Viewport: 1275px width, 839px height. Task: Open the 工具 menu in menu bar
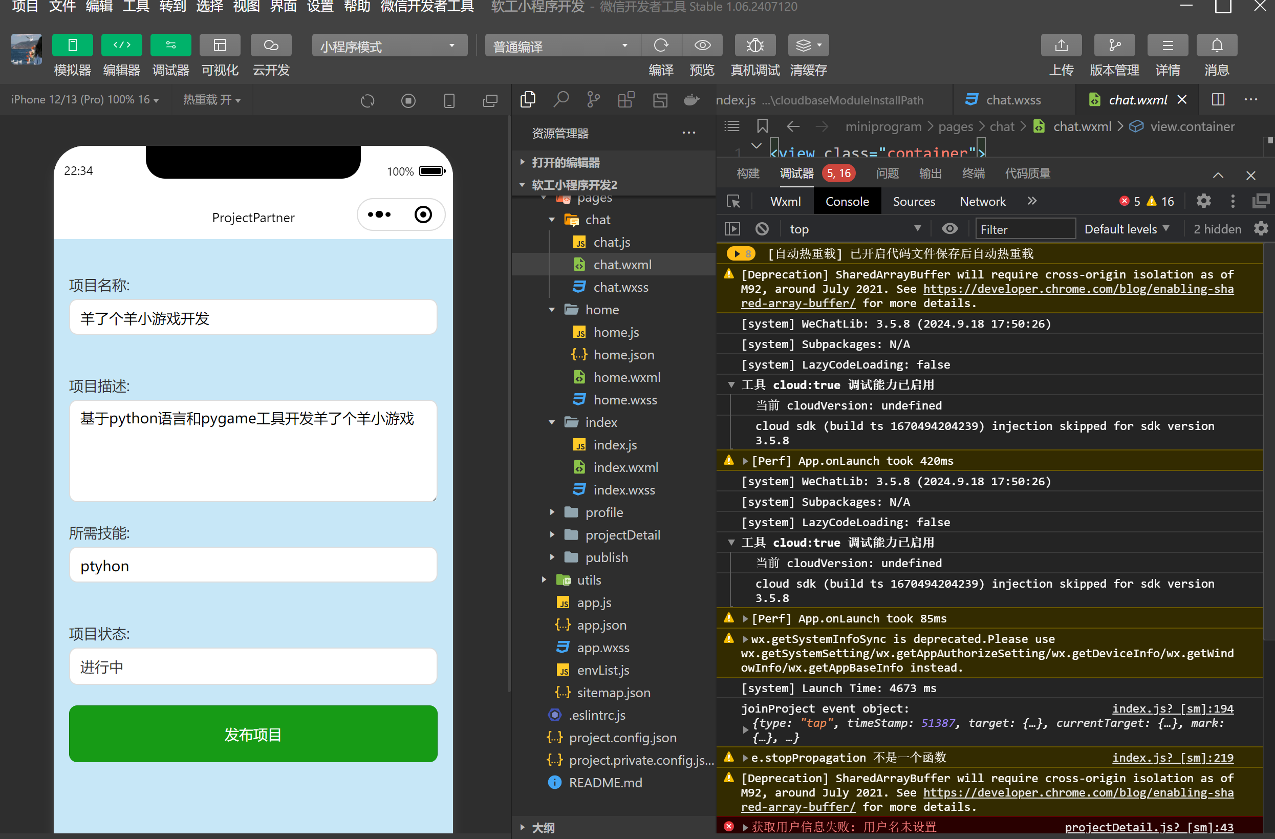click(136, 7)
